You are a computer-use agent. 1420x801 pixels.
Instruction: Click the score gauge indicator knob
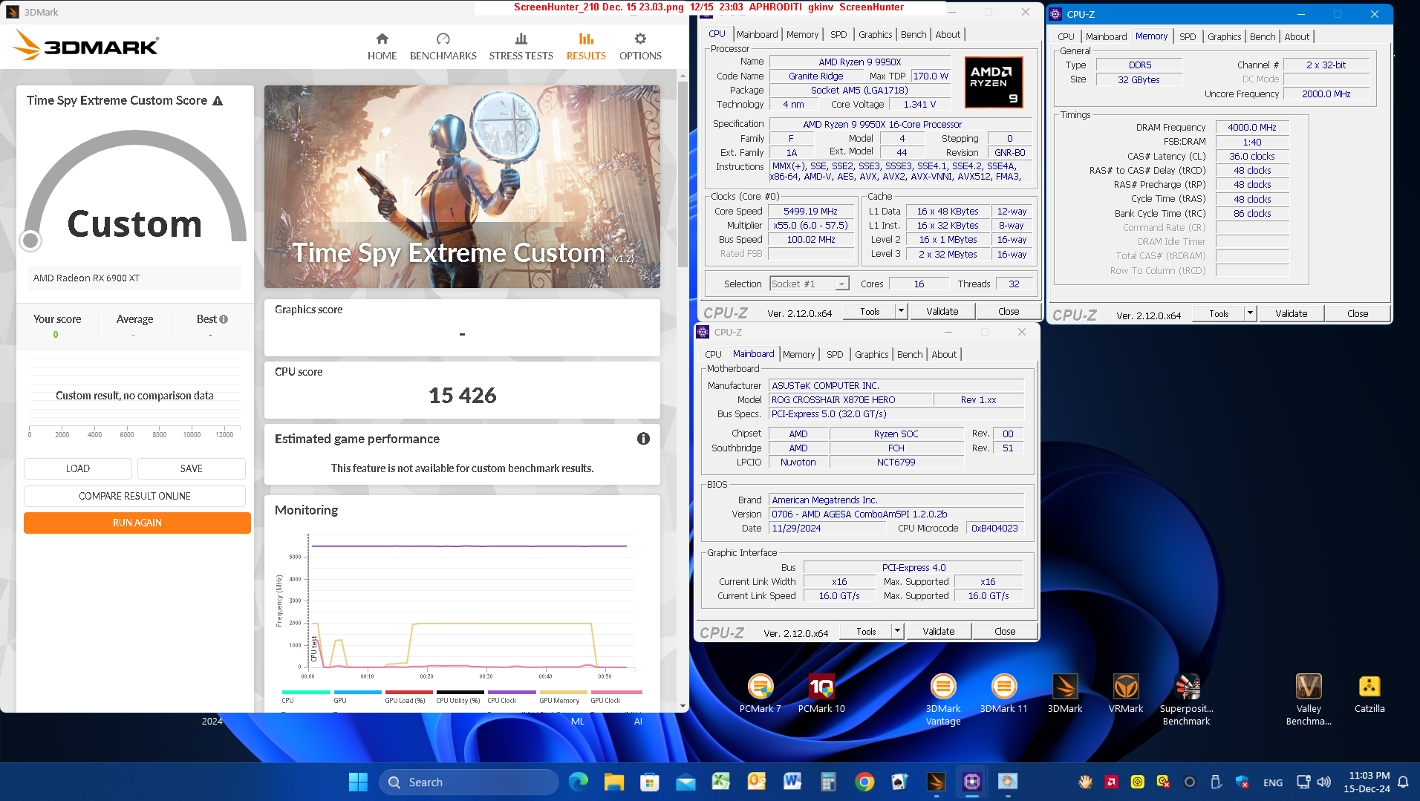pyautogui.click(x=30, y=241)
